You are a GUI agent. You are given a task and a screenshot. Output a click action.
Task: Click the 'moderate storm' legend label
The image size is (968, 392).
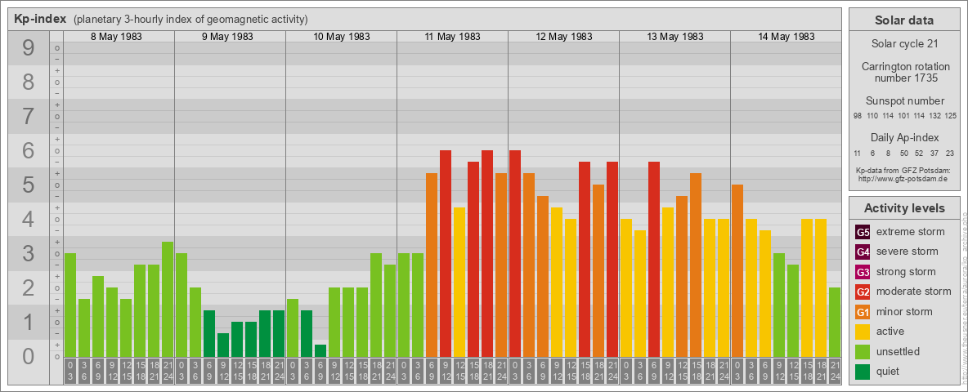tap(914, 291)
